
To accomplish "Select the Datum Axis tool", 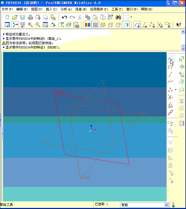I will [170, 74].
